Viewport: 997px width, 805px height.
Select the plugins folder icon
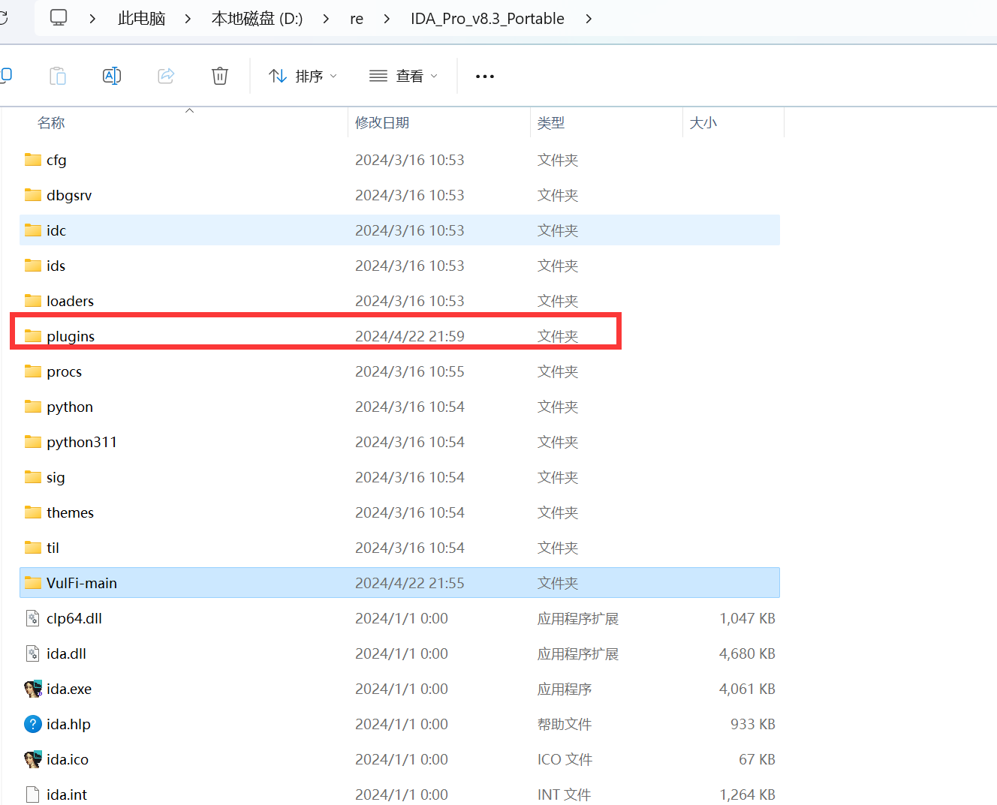pyautogui.click(x=33, y=336)
